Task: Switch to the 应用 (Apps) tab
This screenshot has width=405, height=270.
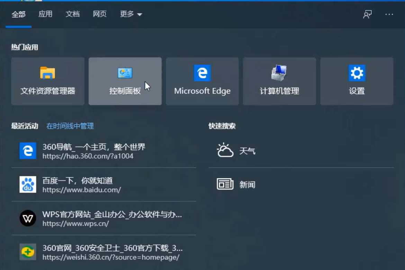Action: 45,14
